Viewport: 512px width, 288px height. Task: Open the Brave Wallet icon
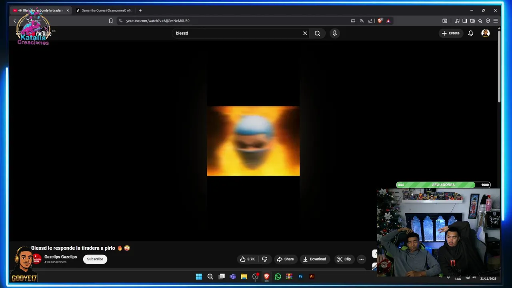472,21
